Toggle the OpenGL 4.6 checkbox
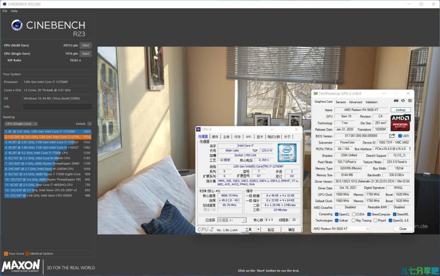440x276 pixels. click(x=390, y=221)
